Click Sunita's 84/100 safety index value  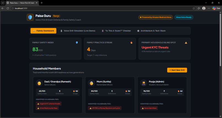(x=94, y=91)
